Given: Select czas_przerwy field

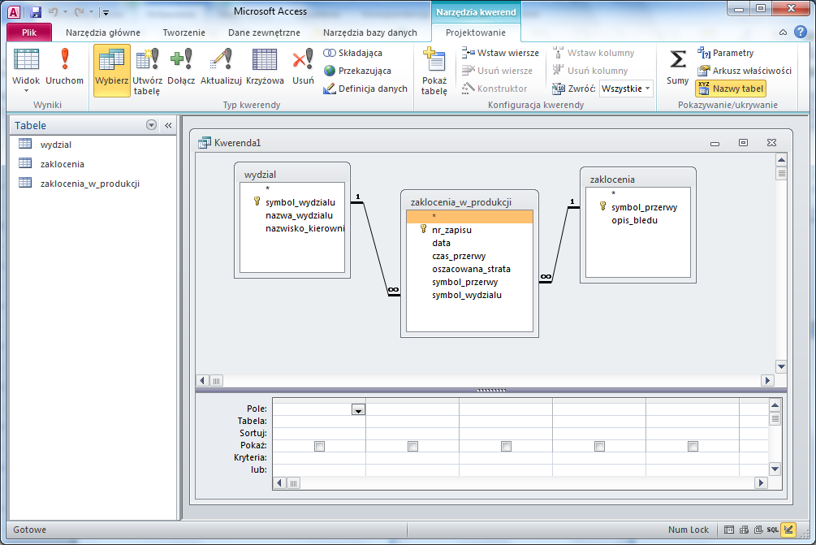Looking at the screenshot, I should point(459,256).
